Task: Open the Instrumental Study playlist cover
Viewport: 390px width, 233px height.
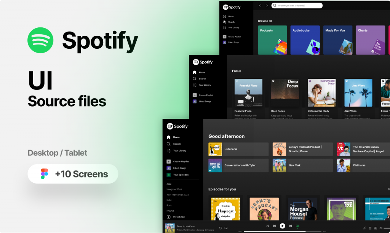Action: (321, 93)
